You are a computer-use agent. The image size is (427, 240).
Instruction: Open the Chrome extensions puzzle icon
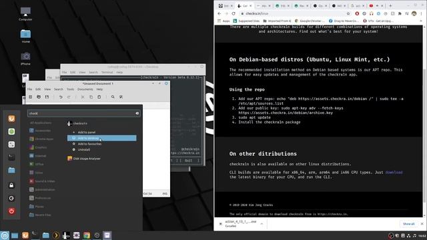point(400,13)
